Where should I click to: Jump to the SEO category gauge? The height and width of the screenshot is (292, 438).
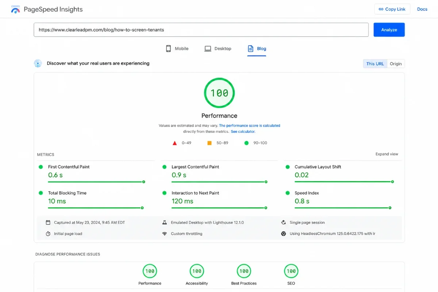[291, 271]
